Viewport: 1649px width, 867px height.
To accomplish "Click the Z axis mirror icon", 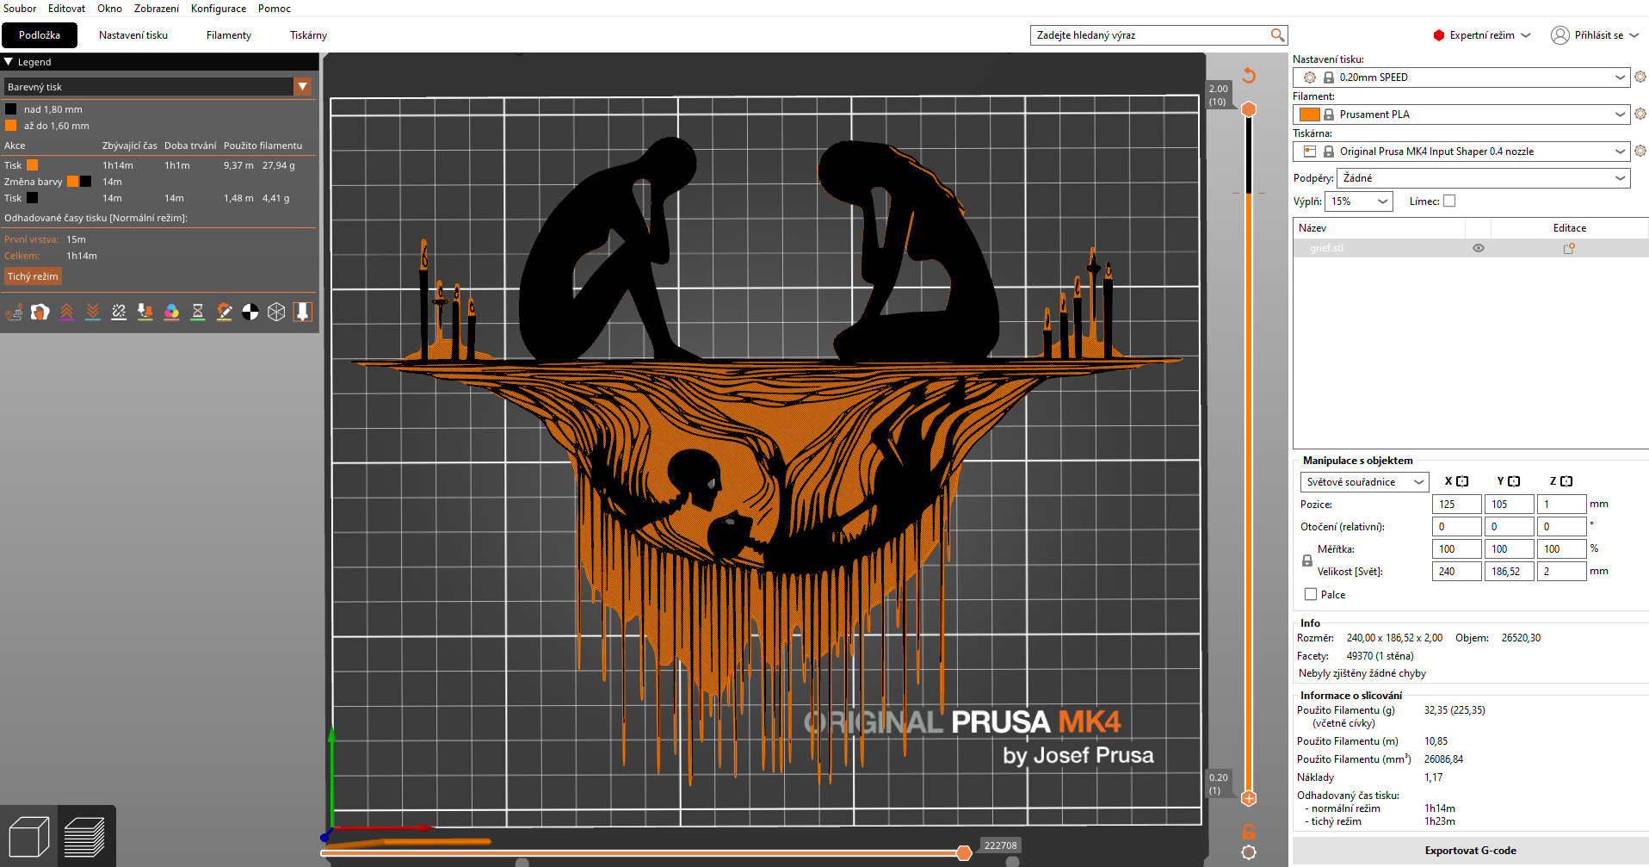I will click(1566, 481).
